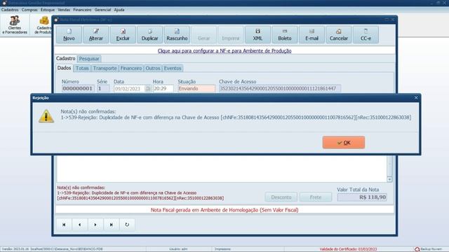Open Clientes e Fornecedores from main toolbar
This screenshot has width=449, height=252.
pos(15,25)
